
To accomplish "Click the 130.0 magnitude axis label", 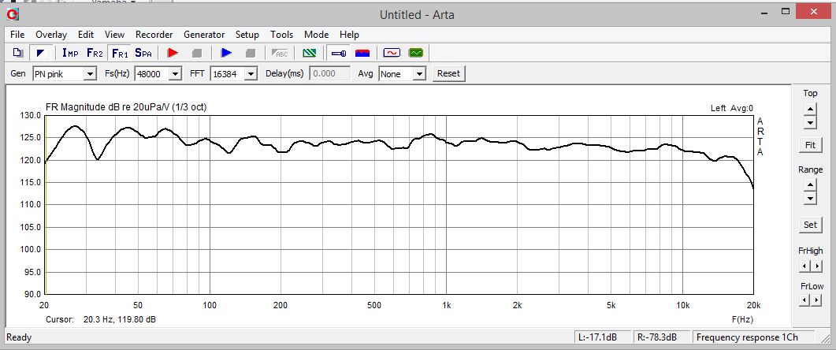I will pos(31,115).
